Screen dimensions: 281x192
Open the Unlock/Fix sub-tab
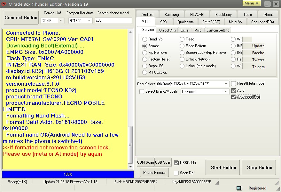(x=168, y=30)
